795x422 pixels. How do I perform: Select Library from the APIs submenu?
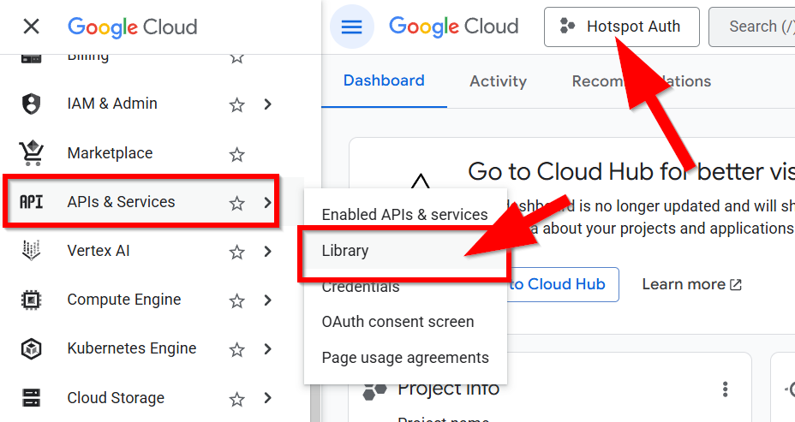345,251
